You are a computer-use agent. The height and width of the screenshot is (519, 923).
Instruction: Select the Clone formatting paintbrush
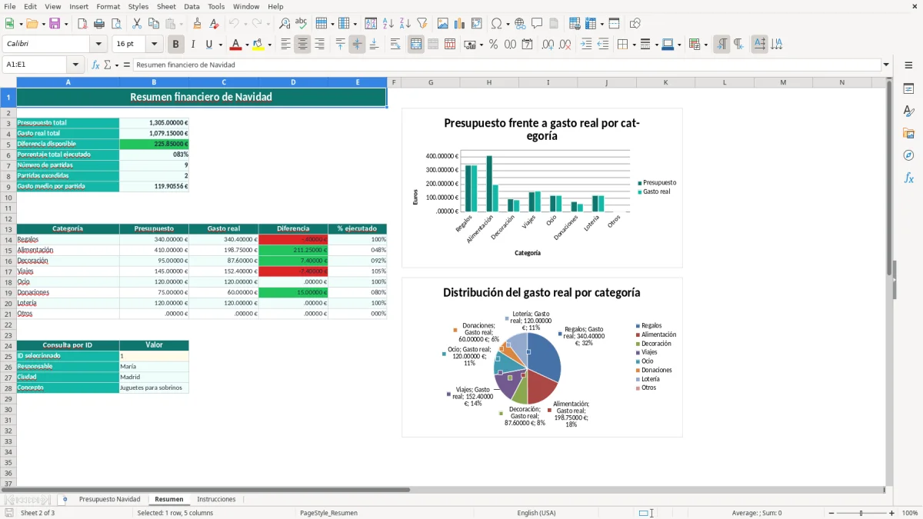[197, 24]
